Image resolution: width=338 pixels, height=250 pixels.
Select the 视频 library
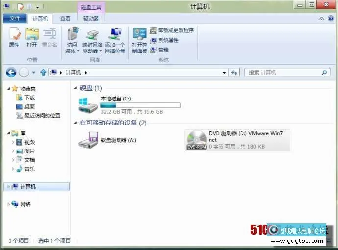(29, 142)
